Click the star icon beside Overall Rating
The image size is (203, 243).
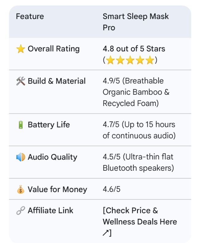pyautogui.click(x=21, y=49)
